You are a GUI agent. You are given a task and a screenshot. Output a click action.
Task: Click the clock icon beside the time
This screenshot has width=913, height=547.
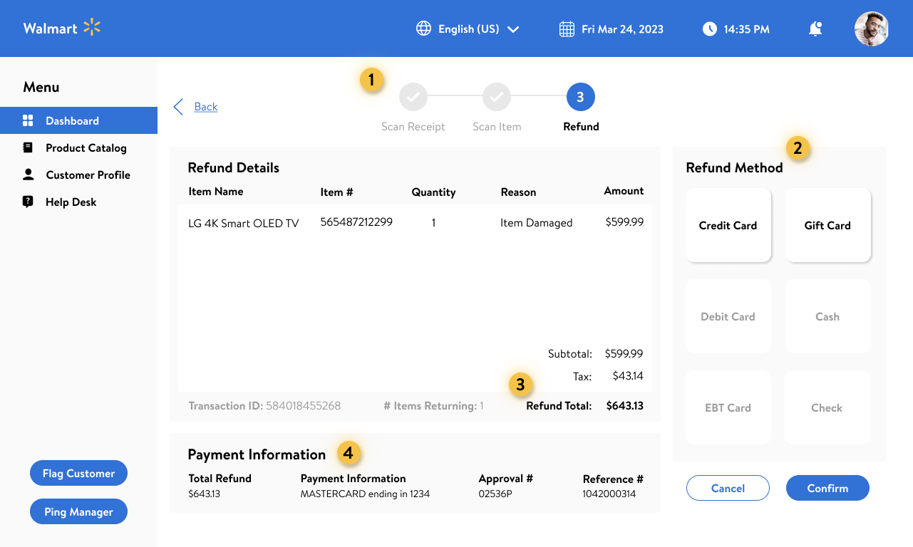pyautogui.click(x=709, y=29)
